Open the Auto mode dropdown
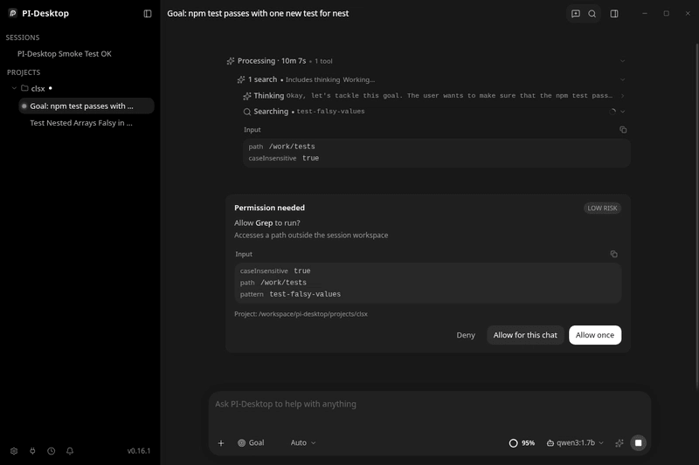The image size is (699, 465). tap(303, 442)
